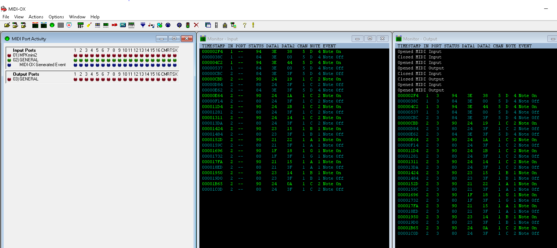Restore the Monitor - Input window using its middle button

[370, 39]
